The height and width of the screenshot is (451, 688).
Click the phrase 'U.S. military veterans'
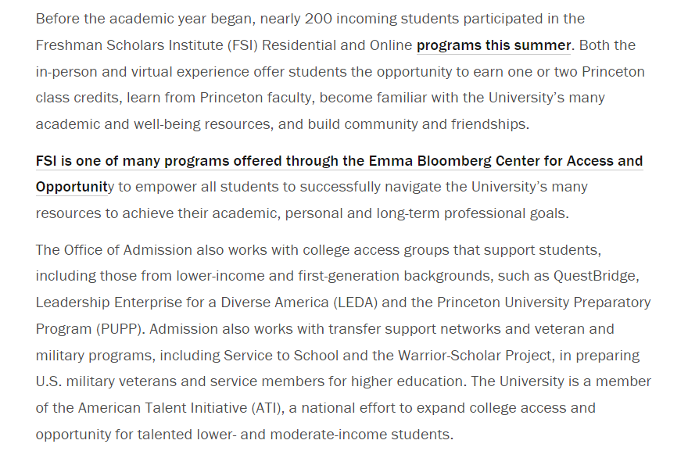click(106, 381)
